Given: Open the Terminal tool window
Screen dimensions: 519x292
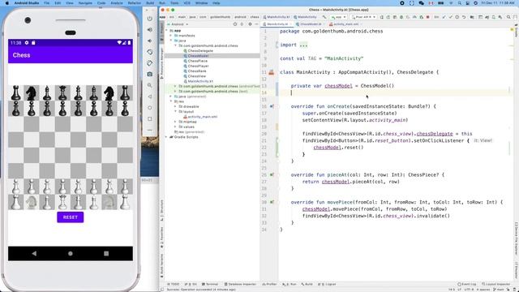Looking at the screenshot, I should tap(210, 284).
